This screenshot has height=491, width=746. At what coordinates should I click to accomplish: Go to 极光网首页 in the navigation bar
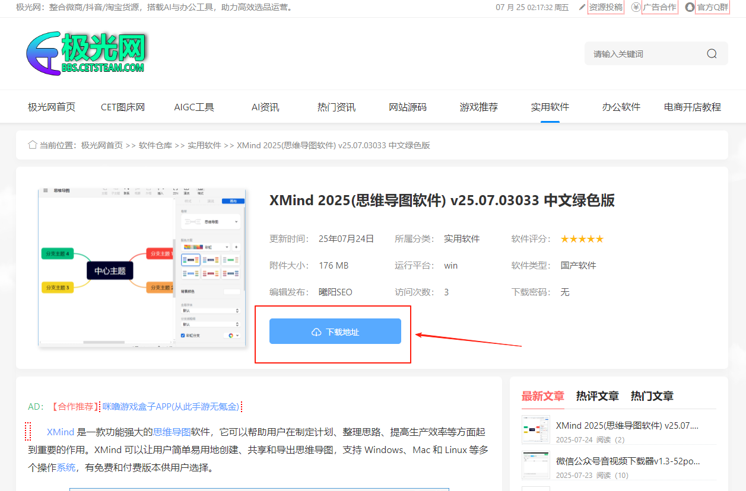pyautogui.click(x=52, y=107)
